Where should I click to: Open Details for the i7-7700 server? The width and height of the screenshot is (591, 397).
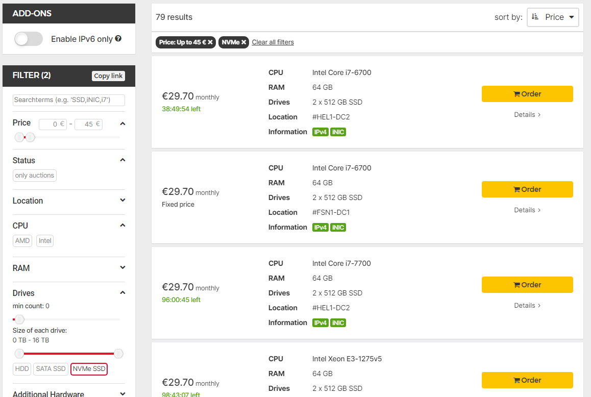527,305
